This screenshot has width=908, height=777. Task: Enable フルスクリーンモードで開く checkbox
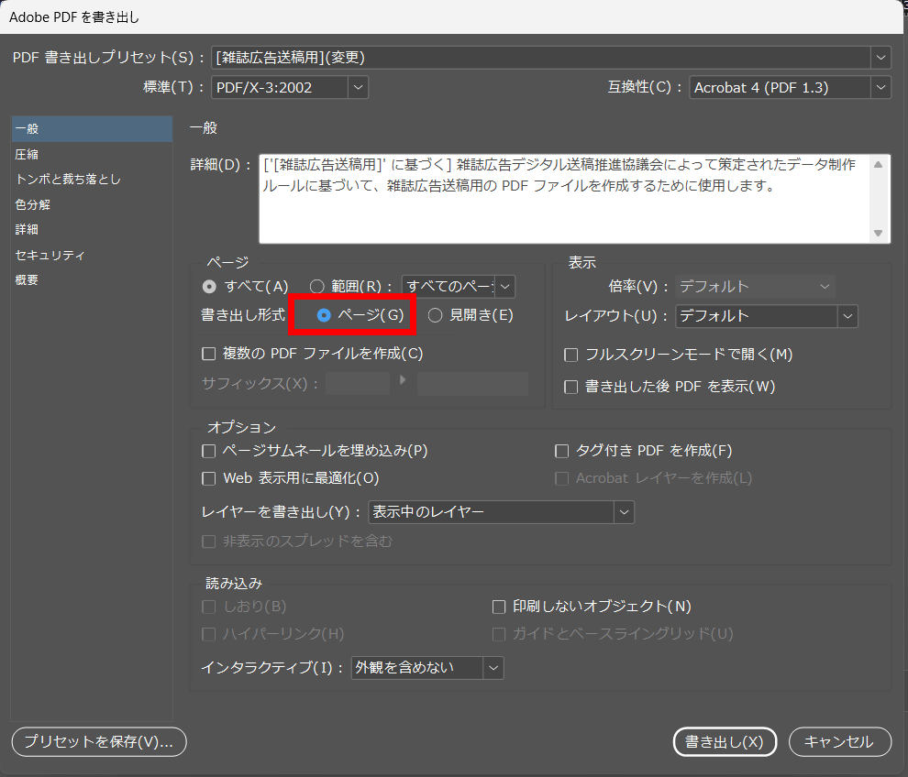pos(570,354)
